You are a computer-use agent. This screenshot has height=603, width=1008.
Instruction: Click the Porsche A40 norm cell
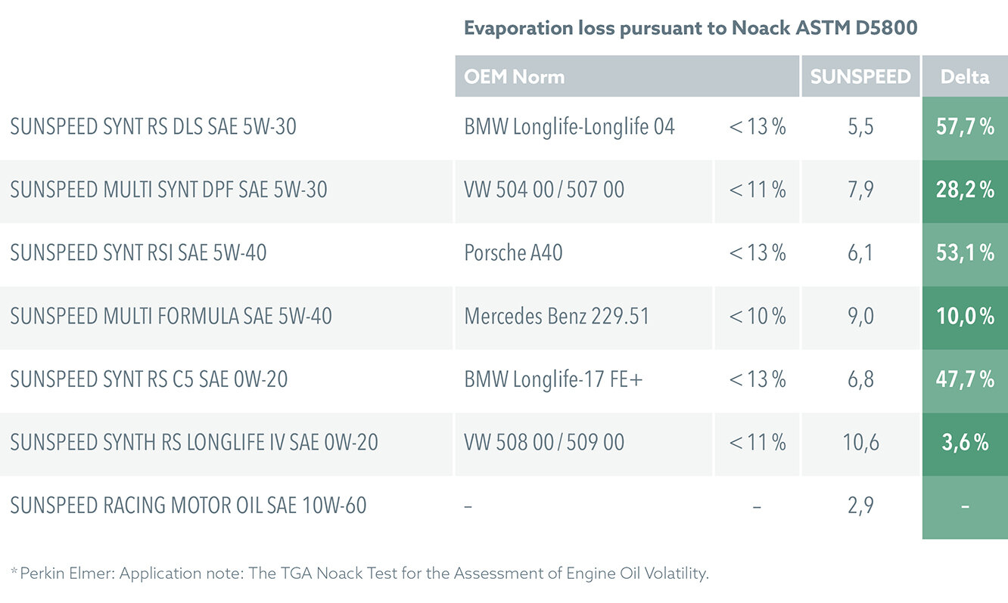coord(513,252)
